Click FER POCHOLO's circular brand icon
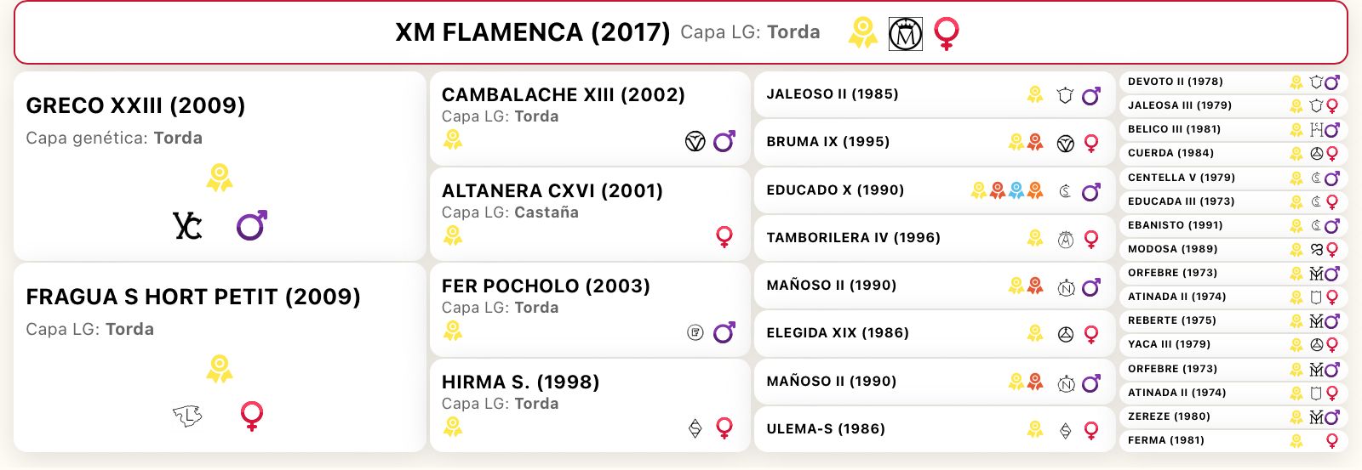 695,332
